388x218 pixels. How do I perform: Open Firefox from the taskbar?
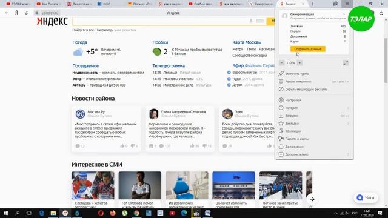coord(113,213)
